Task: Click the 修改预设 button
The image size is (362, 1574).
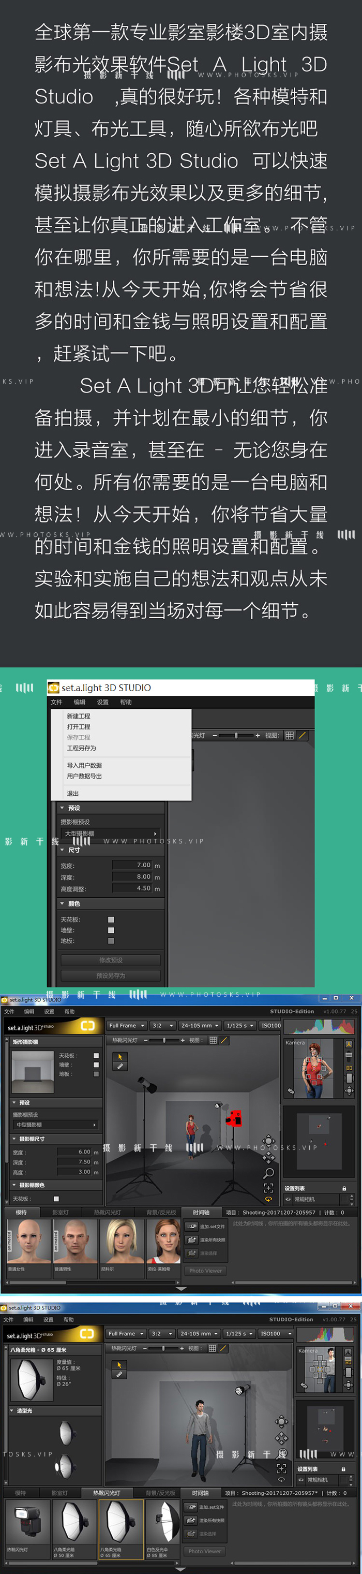Action: (111, 960)
